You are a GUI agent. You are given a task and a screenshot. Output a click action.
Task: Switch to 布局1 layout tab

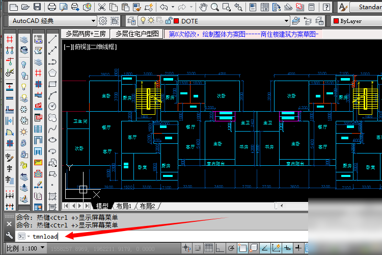click(x=124, y=206)
